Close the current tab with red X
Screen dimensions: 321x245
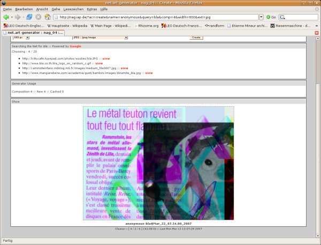point(317,33)
